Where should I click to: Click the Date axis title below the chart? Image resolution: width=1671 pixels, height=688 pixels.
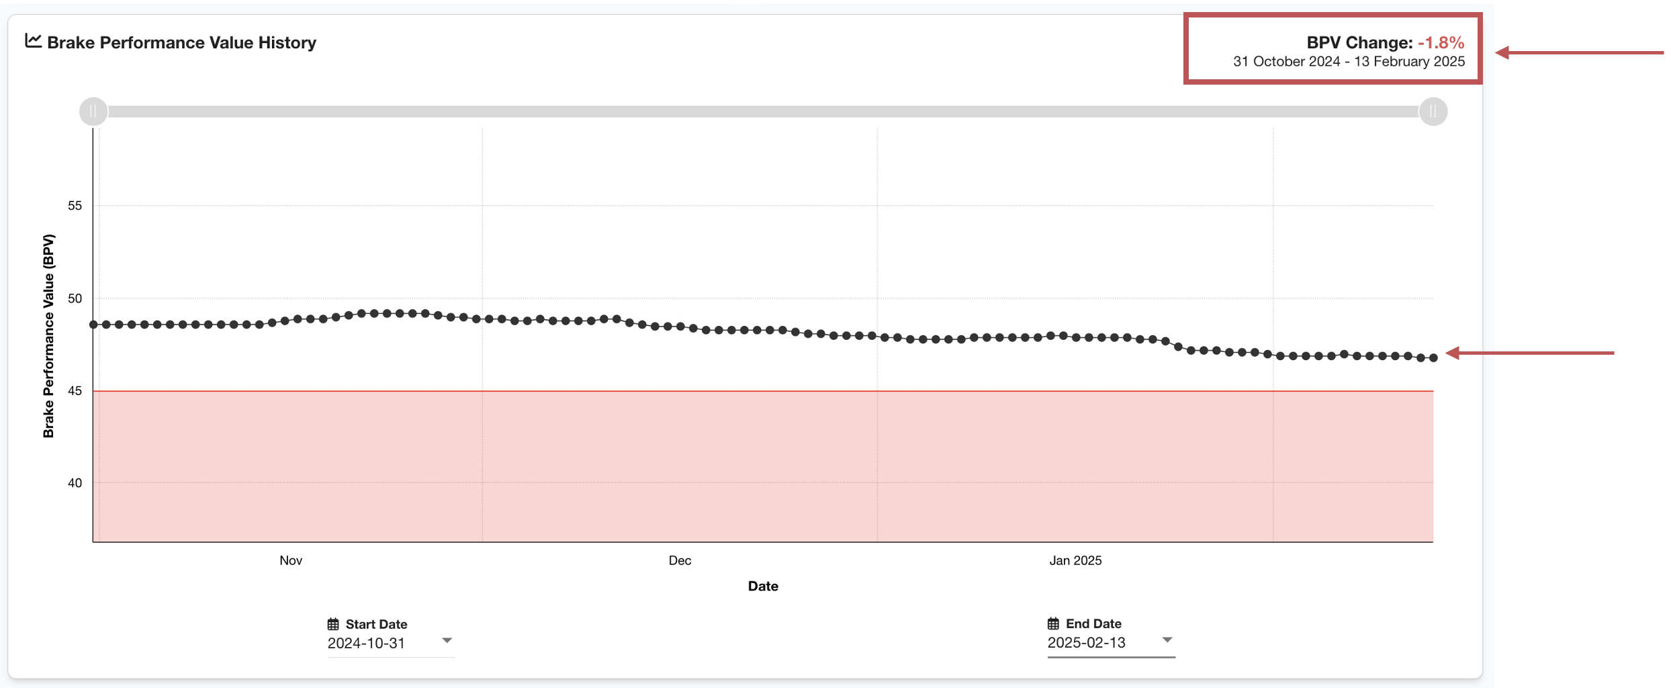pos(763,586)
